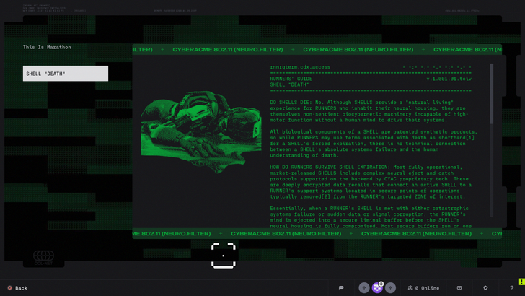Open the mail envelope icon
The height and width of the screenshot is (296, 525).
point(459,287)
